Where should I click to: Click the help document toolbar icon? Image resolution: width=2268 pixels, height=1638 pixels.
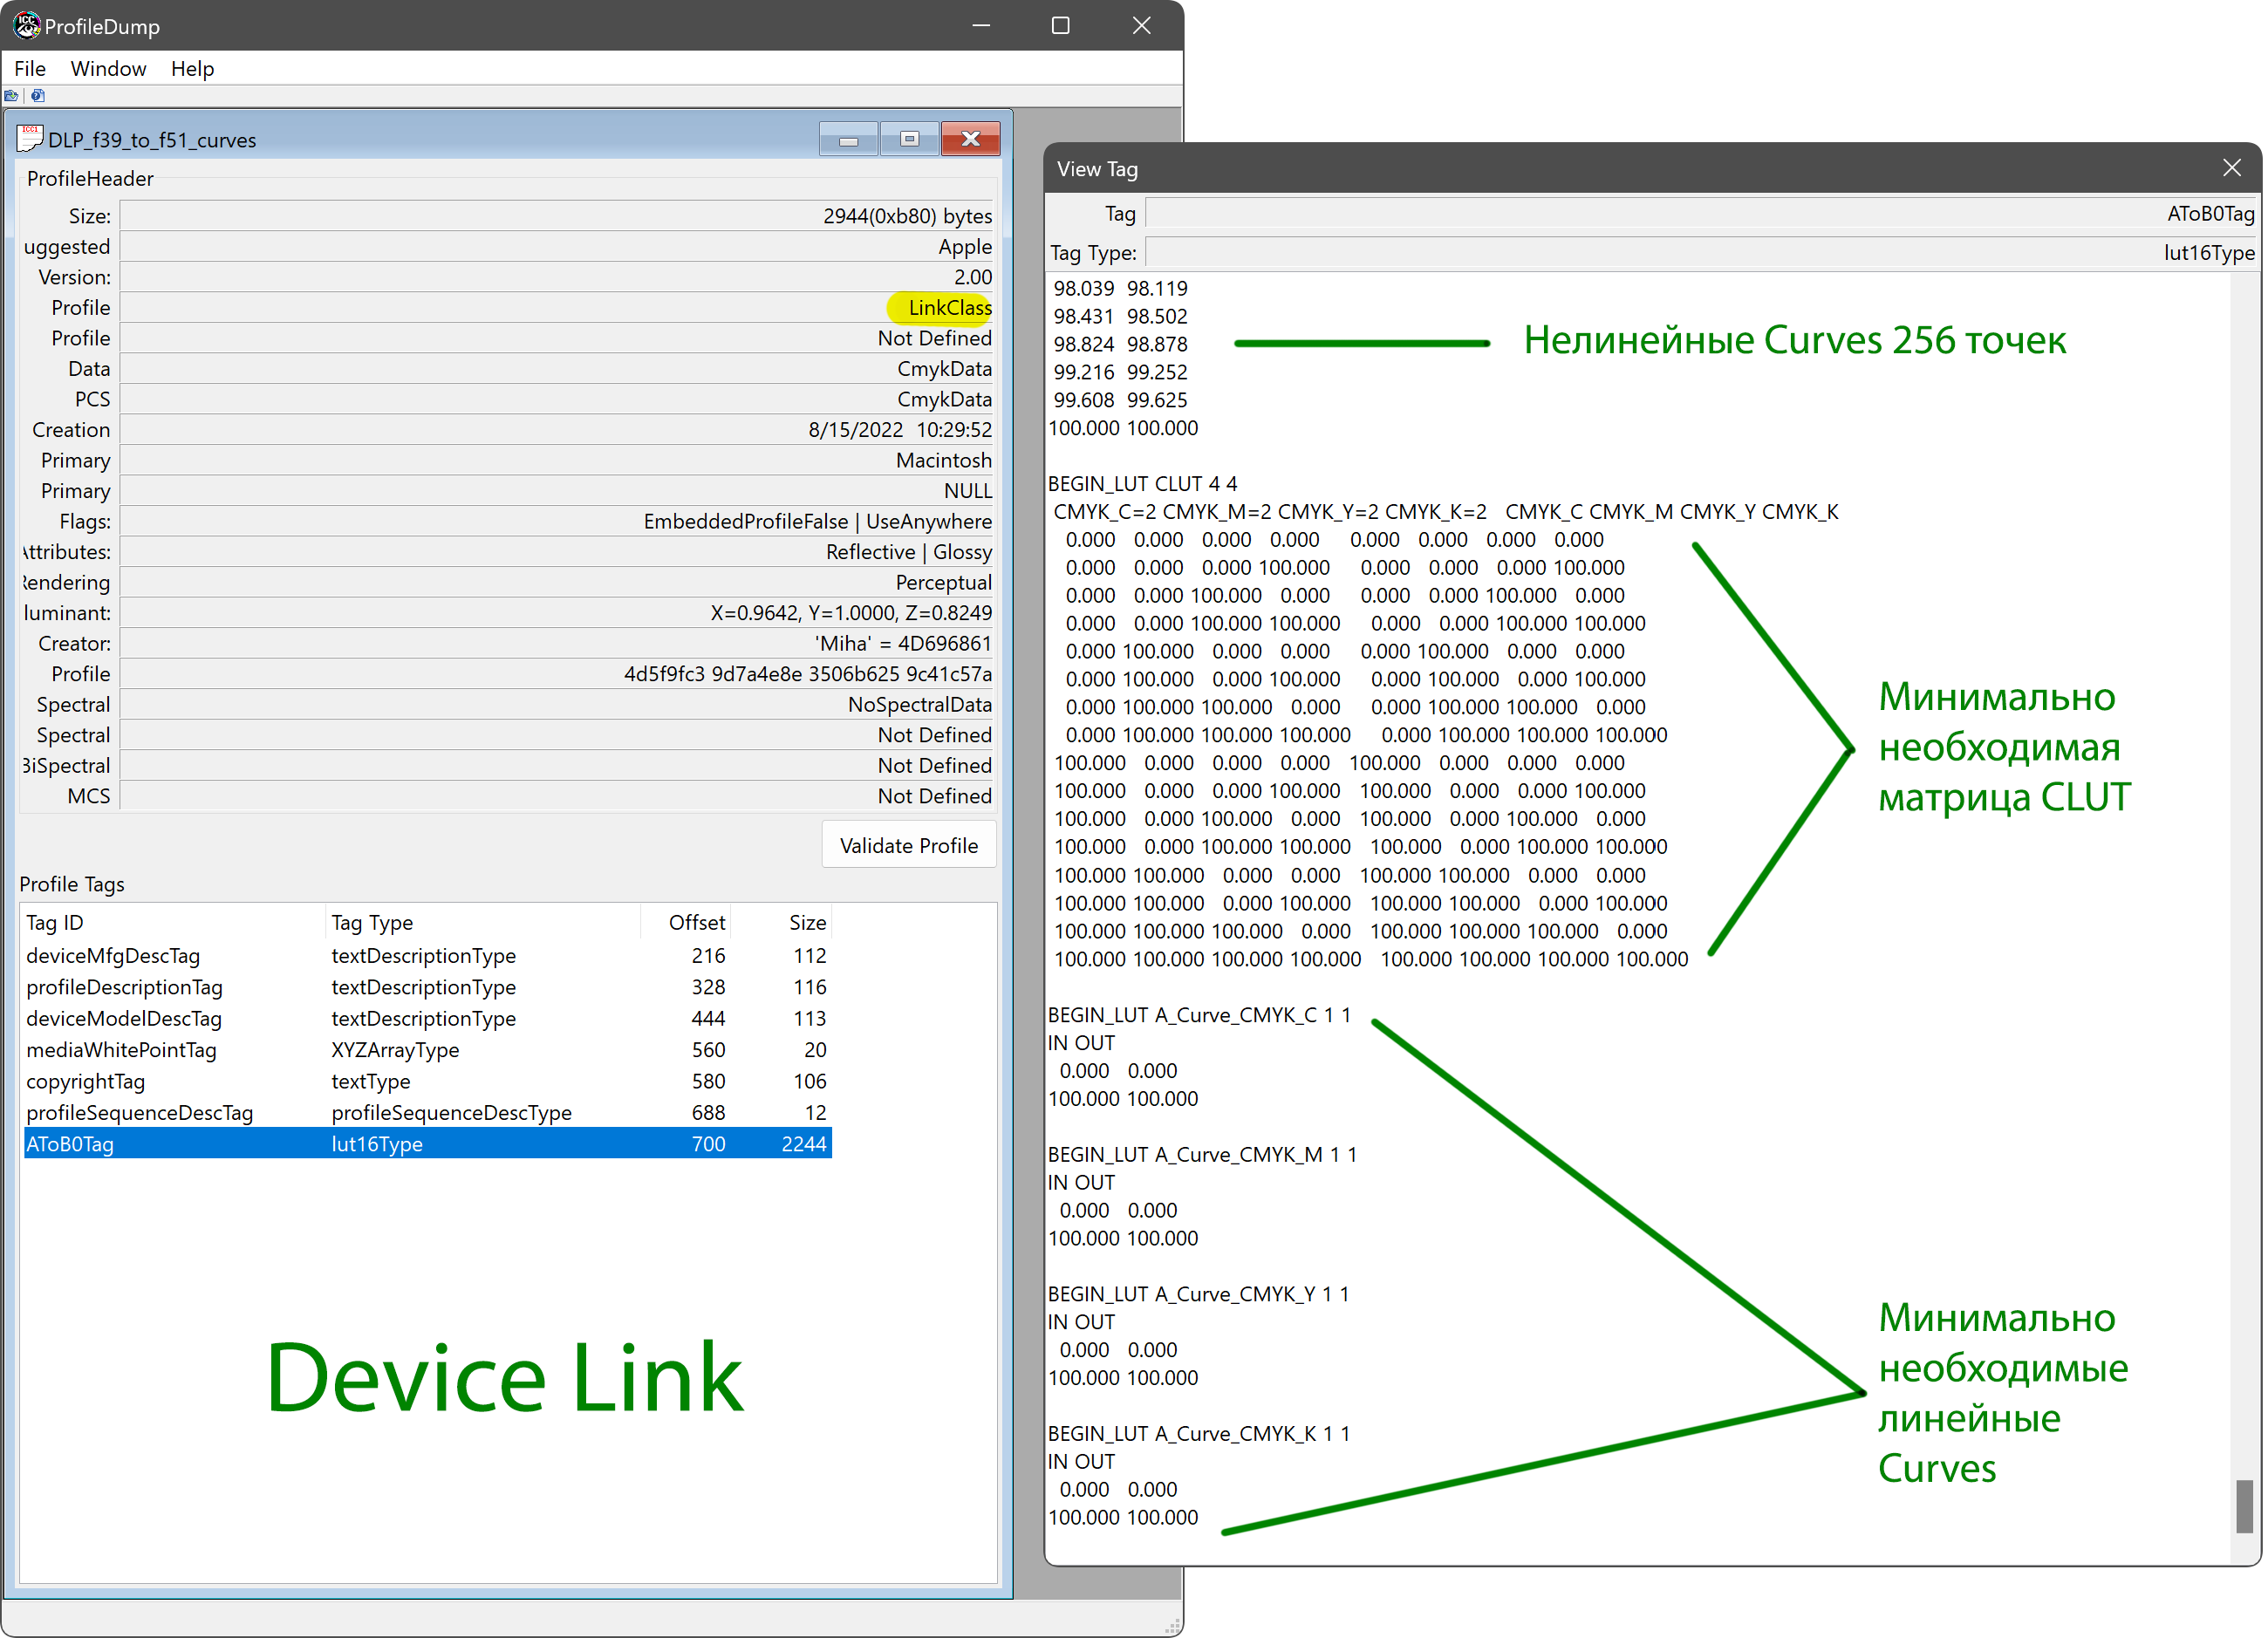[38, 96]
